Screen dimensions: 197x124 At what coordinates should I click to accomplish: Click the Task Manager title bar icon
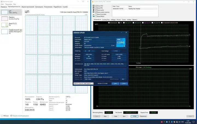(2, 2)
